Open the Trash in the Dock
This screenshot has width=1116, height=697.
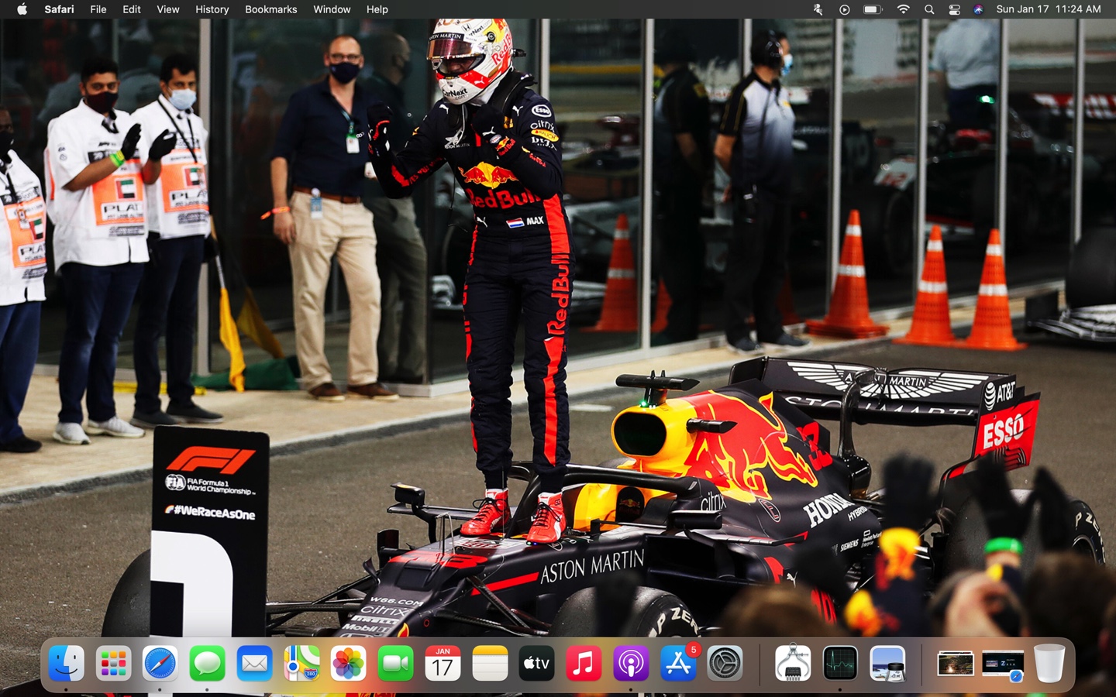point(1049,664)
